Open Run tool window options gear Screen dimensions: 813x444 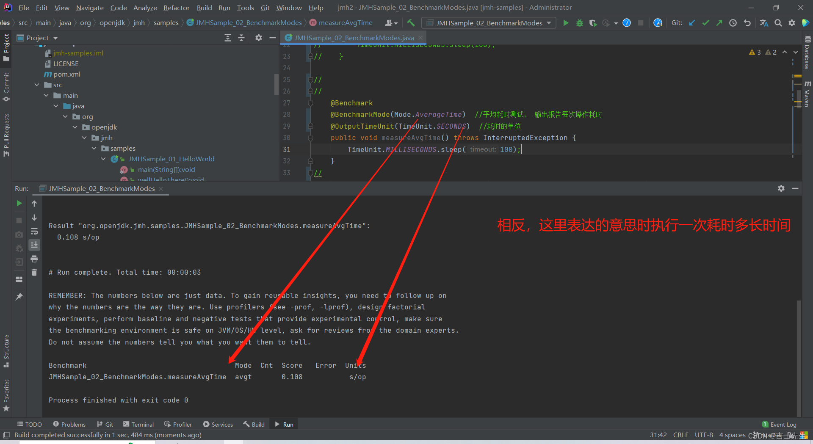781,188
